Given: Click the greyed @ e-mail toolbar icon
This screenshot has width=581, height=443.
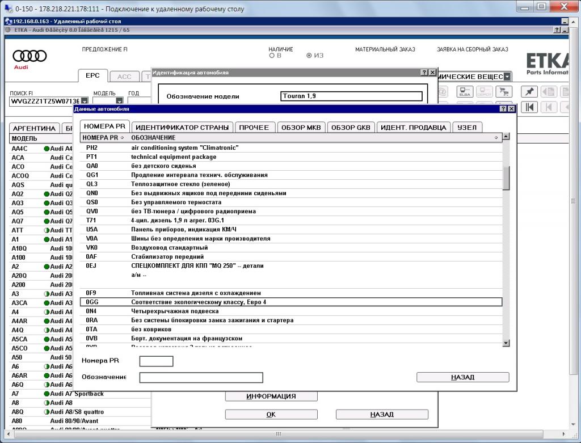Looking at the screenshot, I should point(443,91).
